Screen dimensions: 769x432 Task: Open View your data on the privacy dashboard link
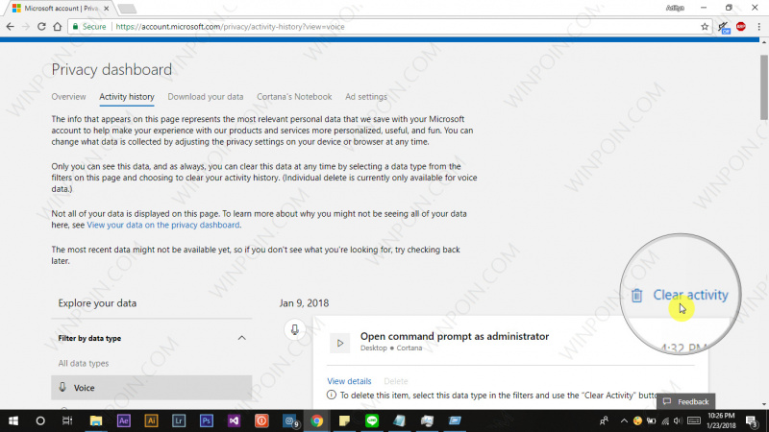coord(163,225)
